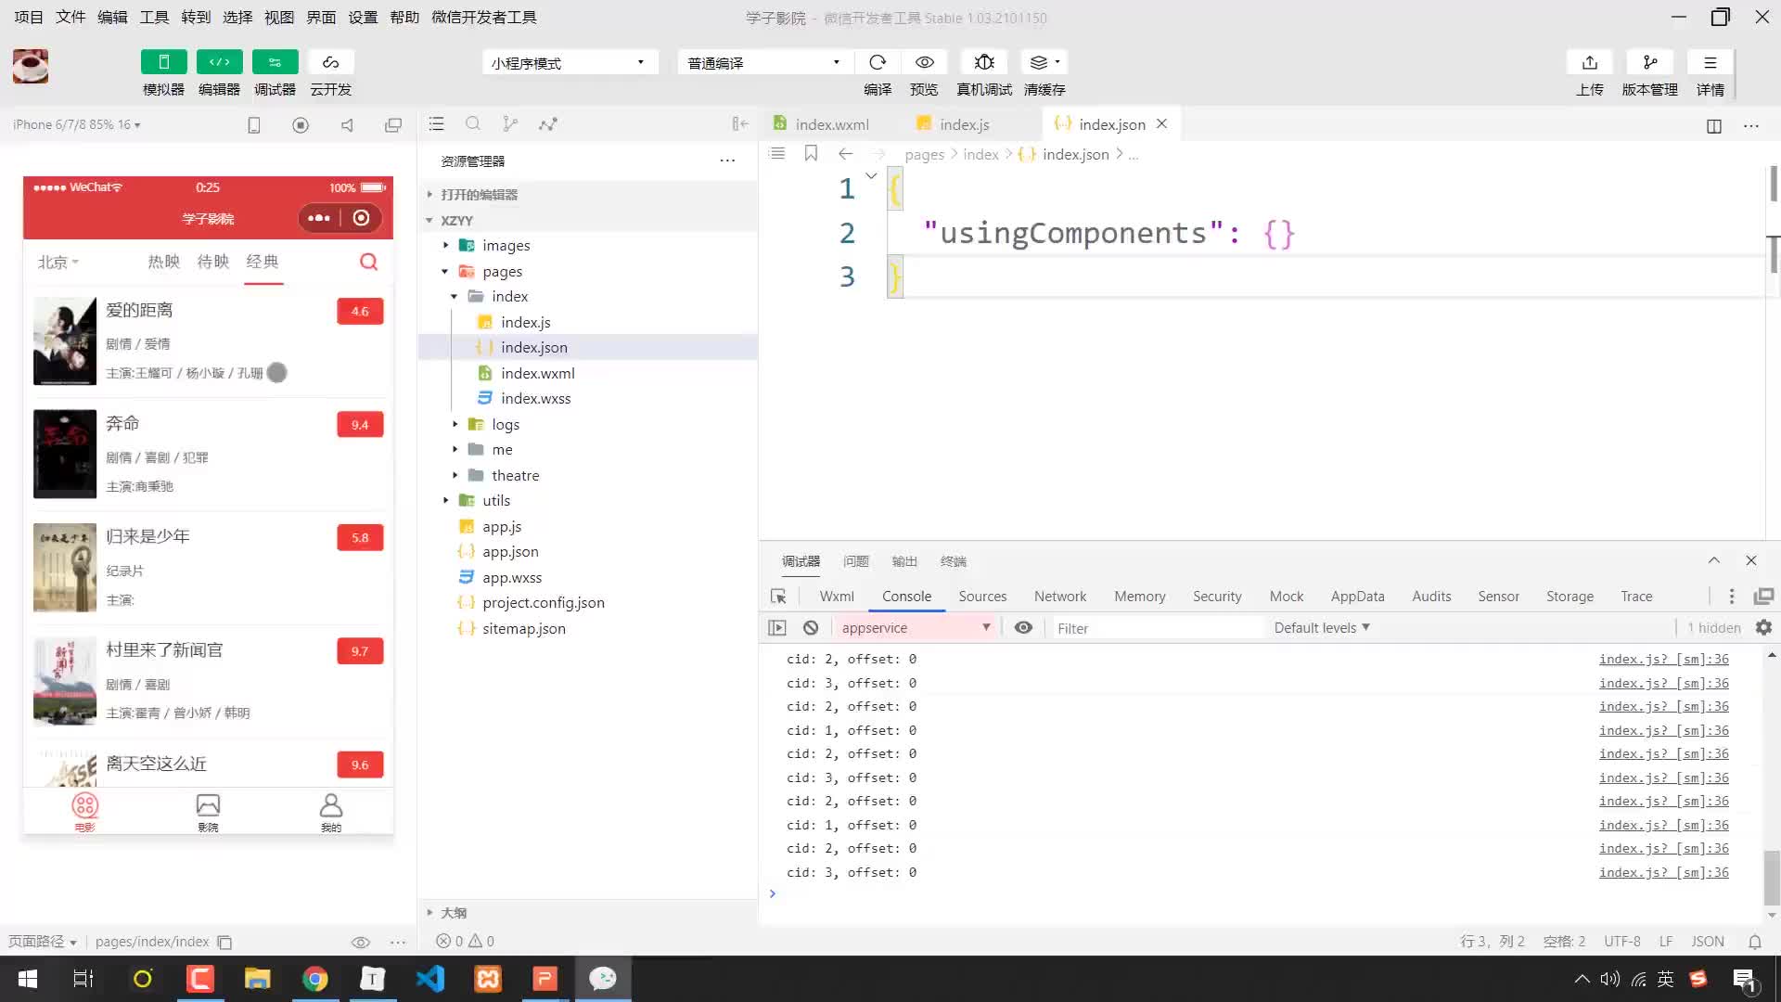Fold code at line 1
1781x1002 pixels.
(x=871, y=175)
